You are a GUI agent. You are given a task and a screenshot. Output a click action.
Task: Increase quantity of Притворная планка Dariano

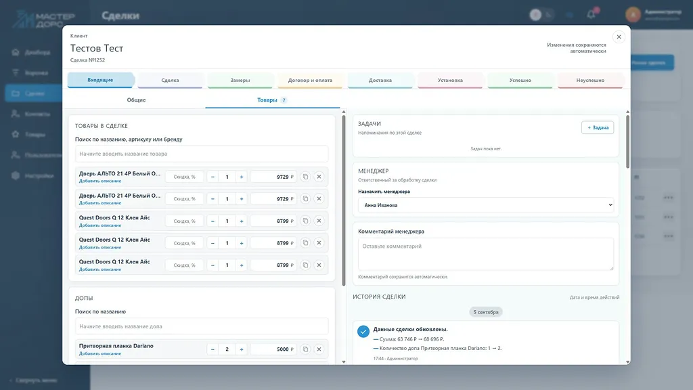[242, 349]
